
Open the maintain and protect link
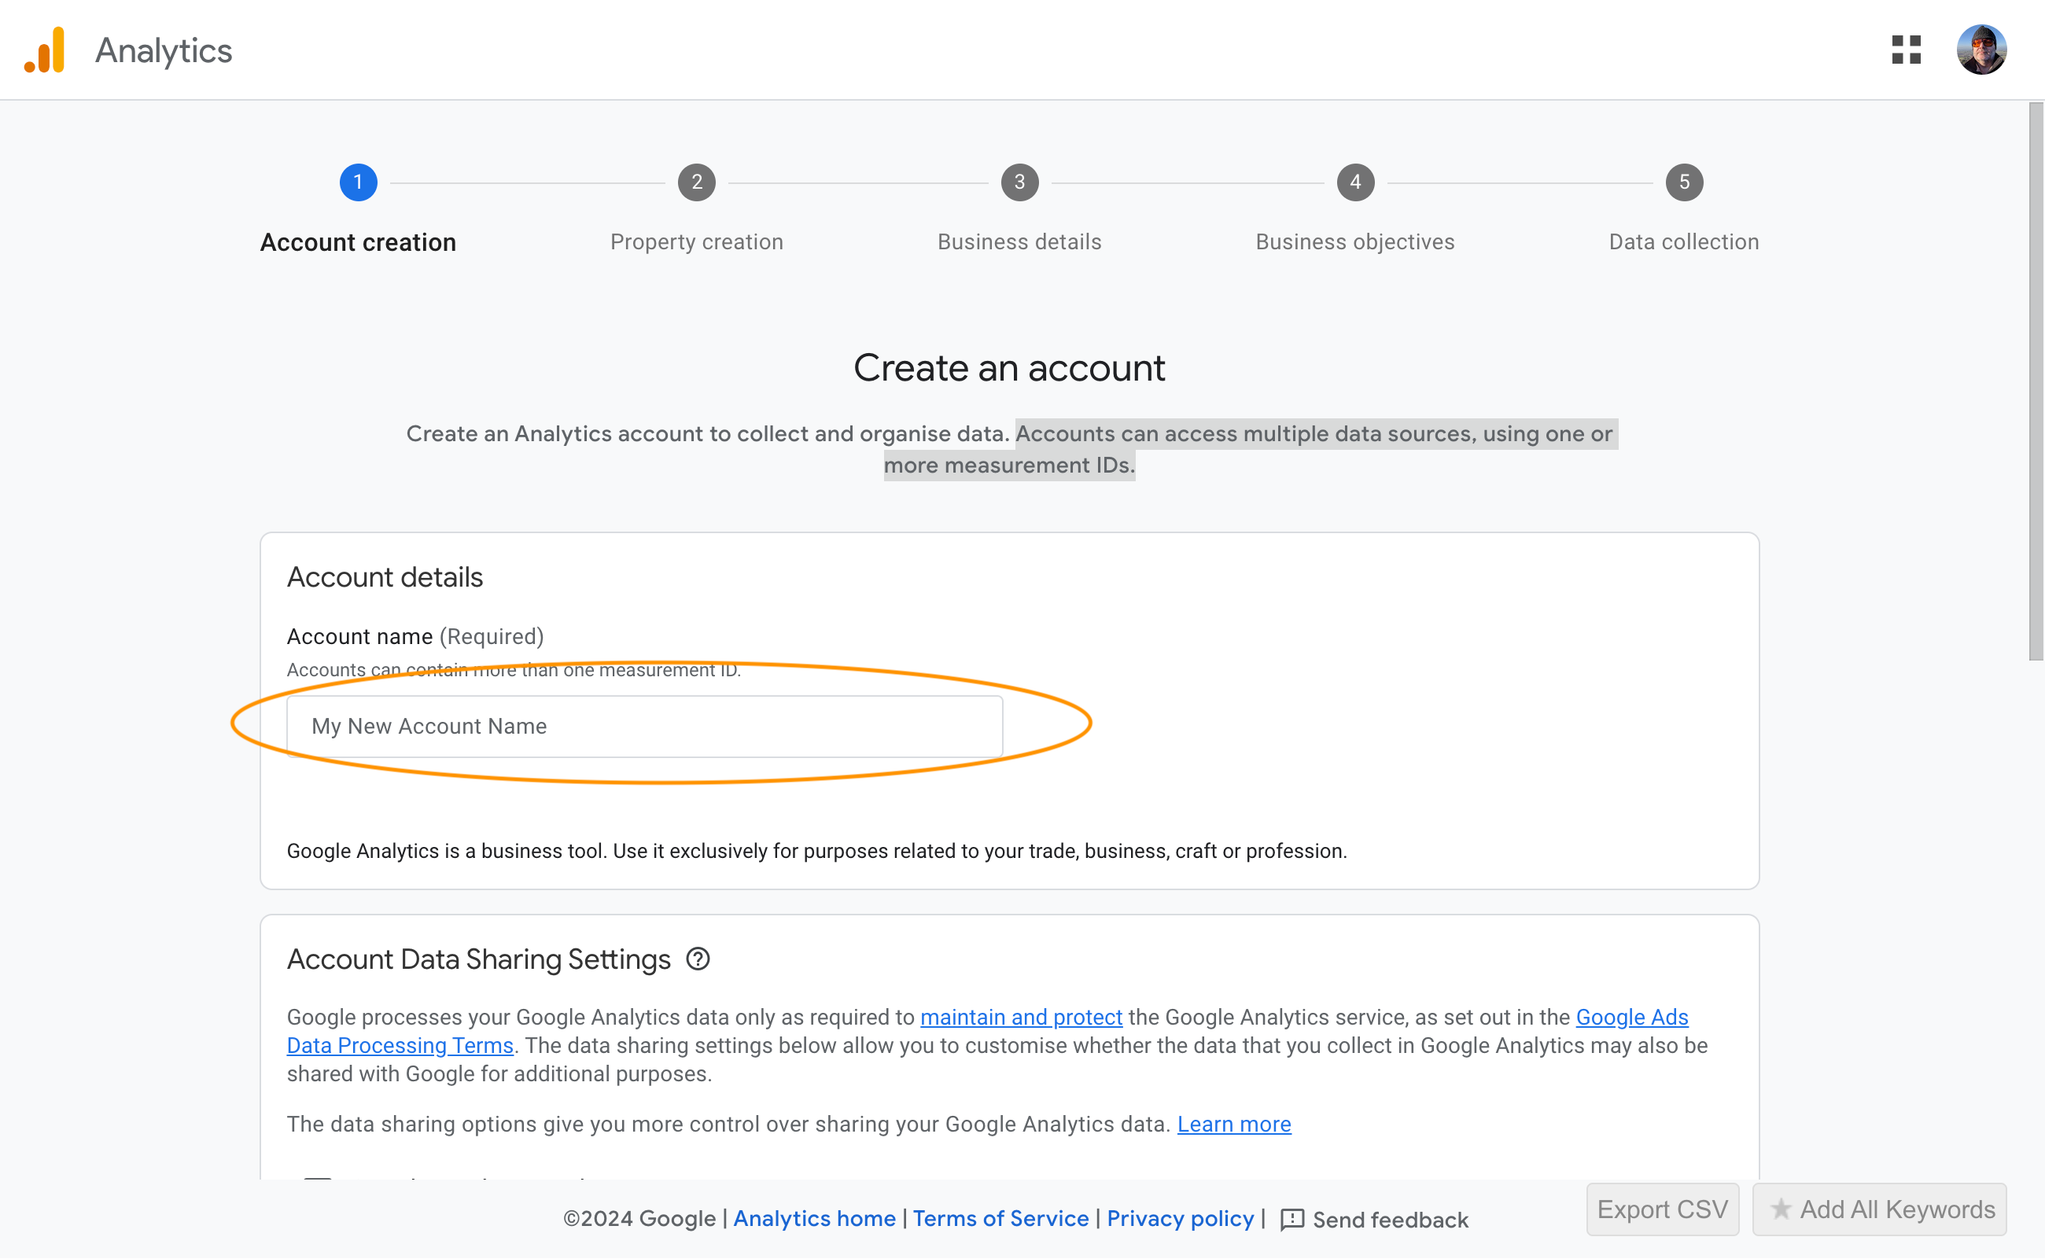coord(1021,1017)
